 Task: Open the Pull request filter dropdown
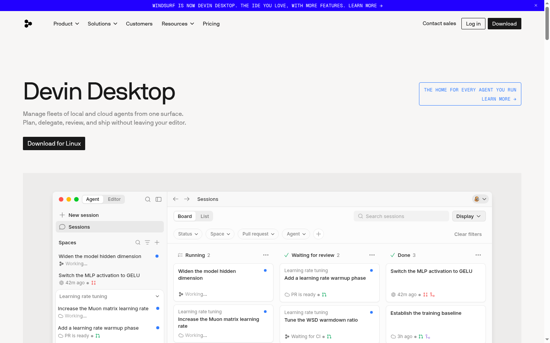[258, 234]
